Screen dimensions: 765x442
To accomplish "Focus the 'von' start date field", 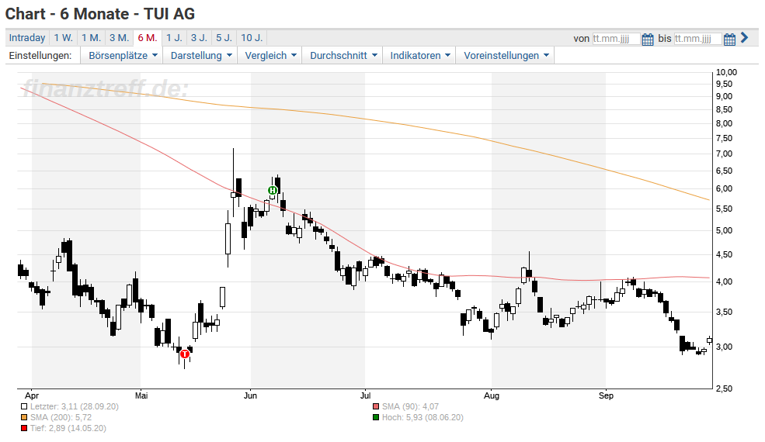I will point(616,39).
